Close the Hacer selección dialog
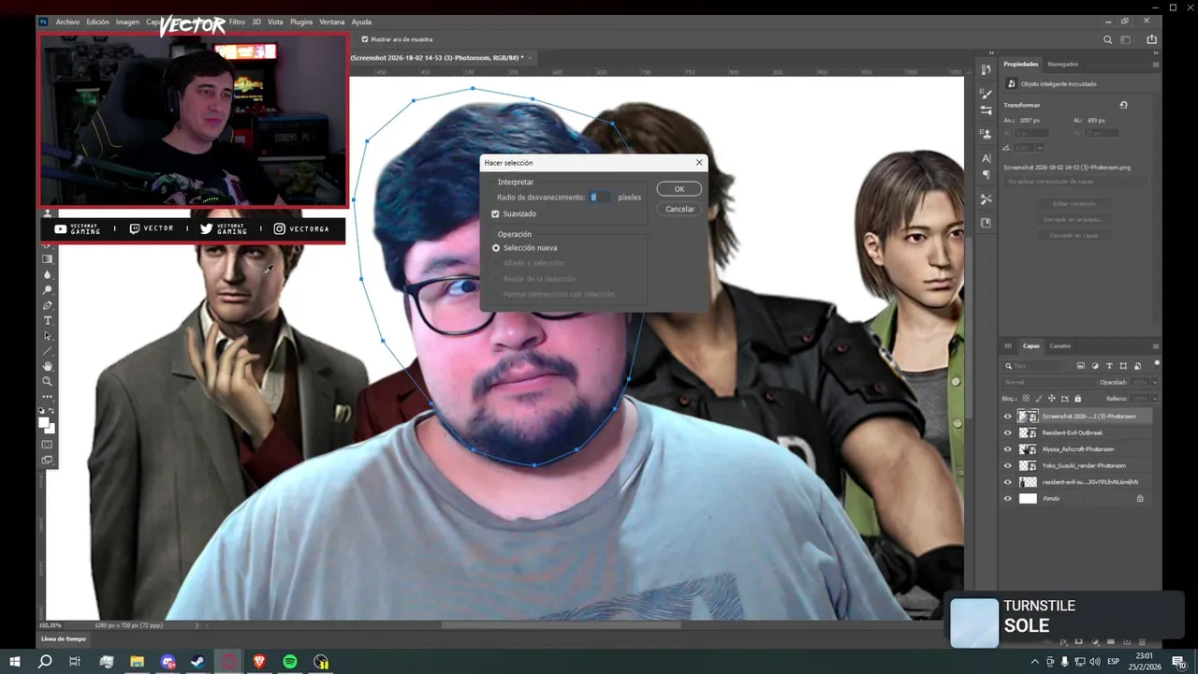Viewport: 1198px width, 674px height. point(698,163)
